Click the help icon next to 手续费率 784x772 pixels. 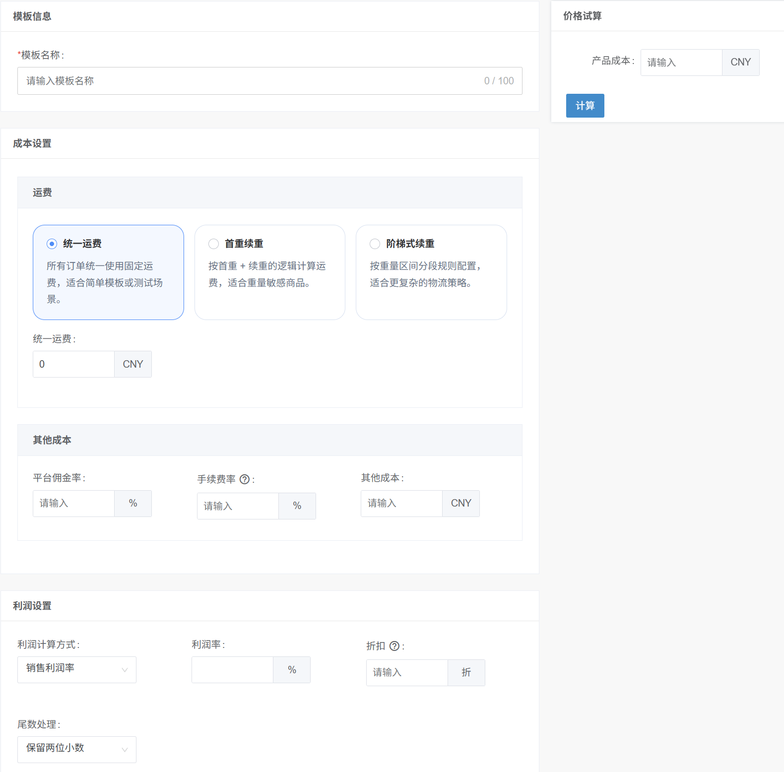click(245, 479)
